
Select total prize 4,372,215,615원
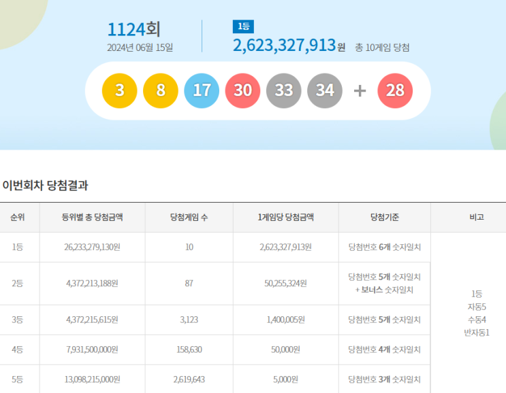point(93,320)
